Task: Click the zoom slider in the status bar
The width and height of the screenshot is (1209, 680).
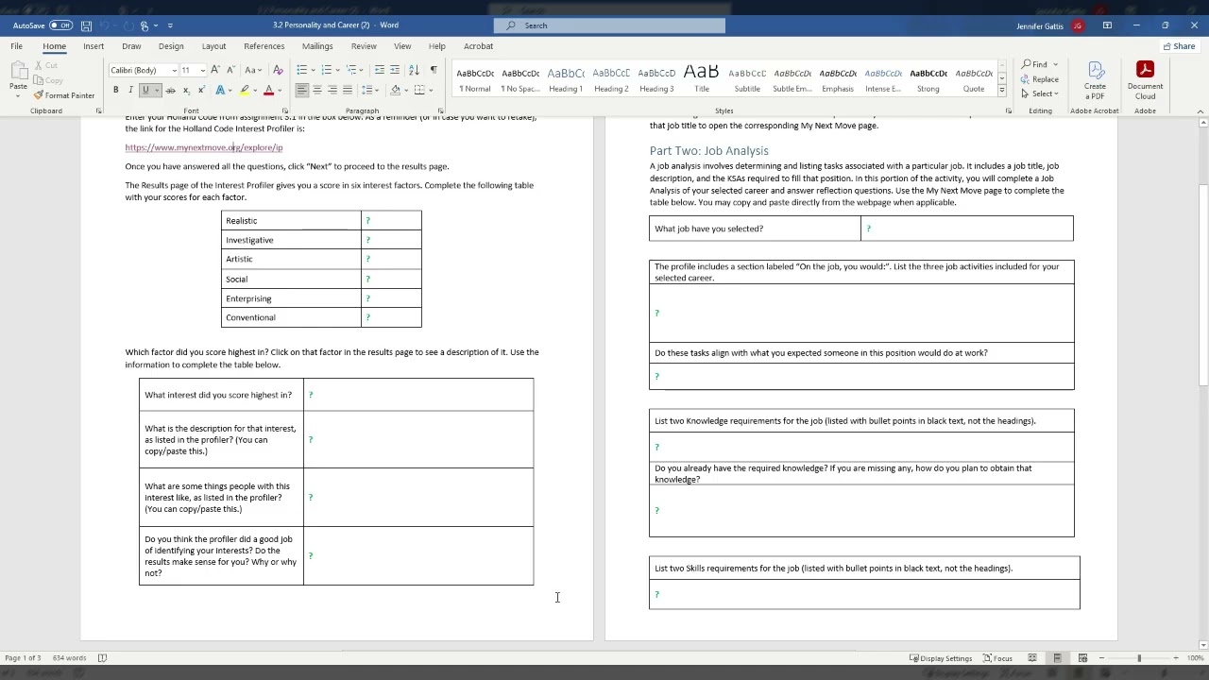Action: 1138,658
